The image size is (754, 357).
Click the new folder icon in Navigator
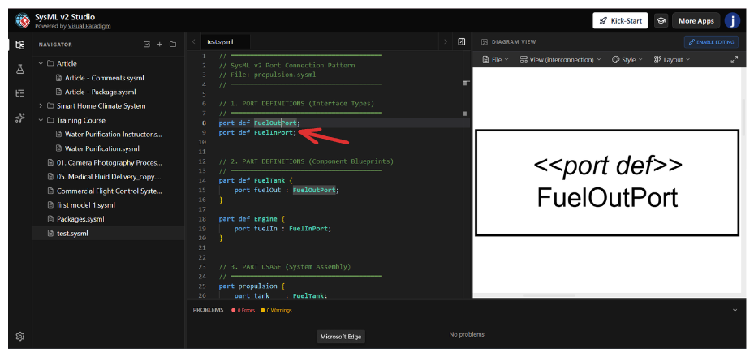coord(173,44)
